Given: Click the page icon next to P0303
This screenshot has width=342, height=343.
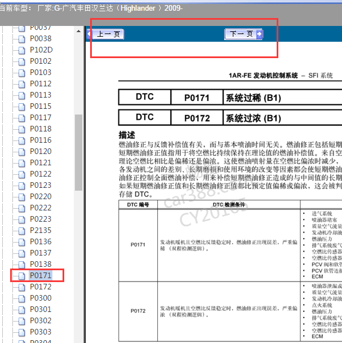Looking at the screenshot, I should pyautogui.click(x=22, y=332).
